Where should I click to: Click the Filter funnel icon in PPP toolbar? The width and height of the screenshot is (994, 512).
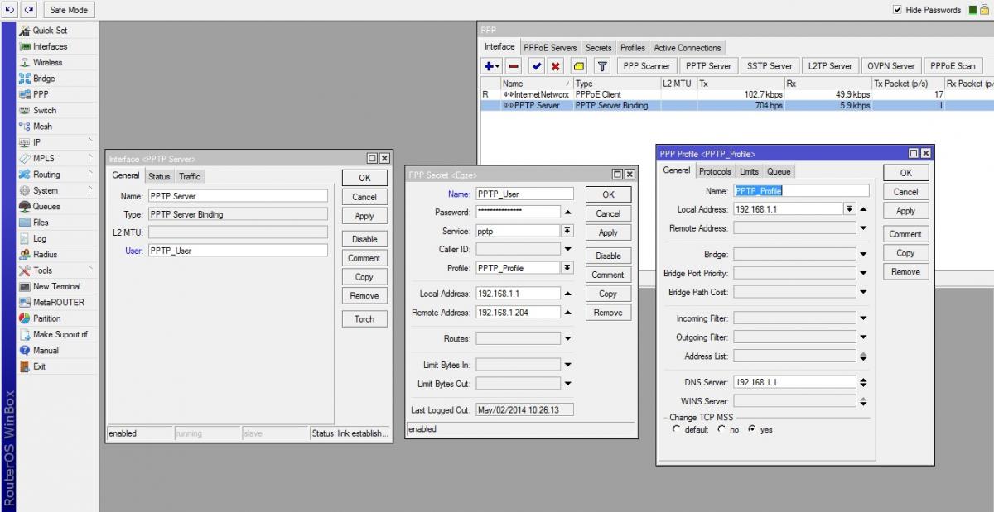coord(602,66)
